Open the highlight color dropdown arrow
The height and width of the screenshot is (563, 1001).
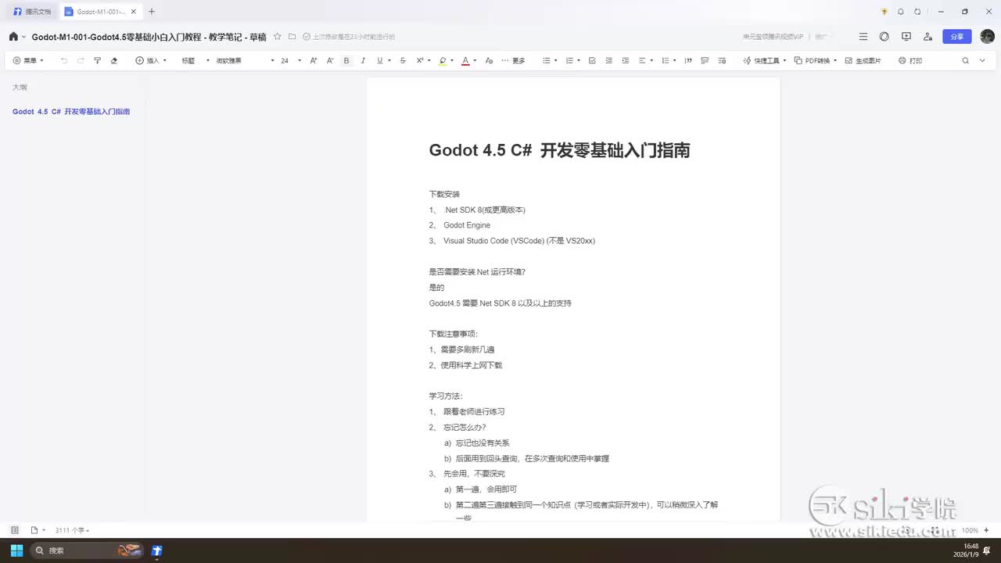452,60
